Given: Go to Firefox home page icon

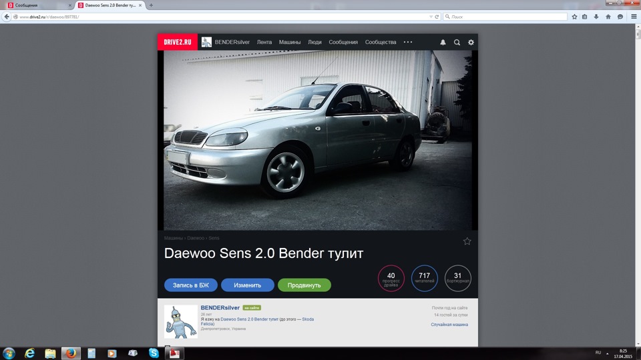Looking at the screenshot, I should pos(608,17).
